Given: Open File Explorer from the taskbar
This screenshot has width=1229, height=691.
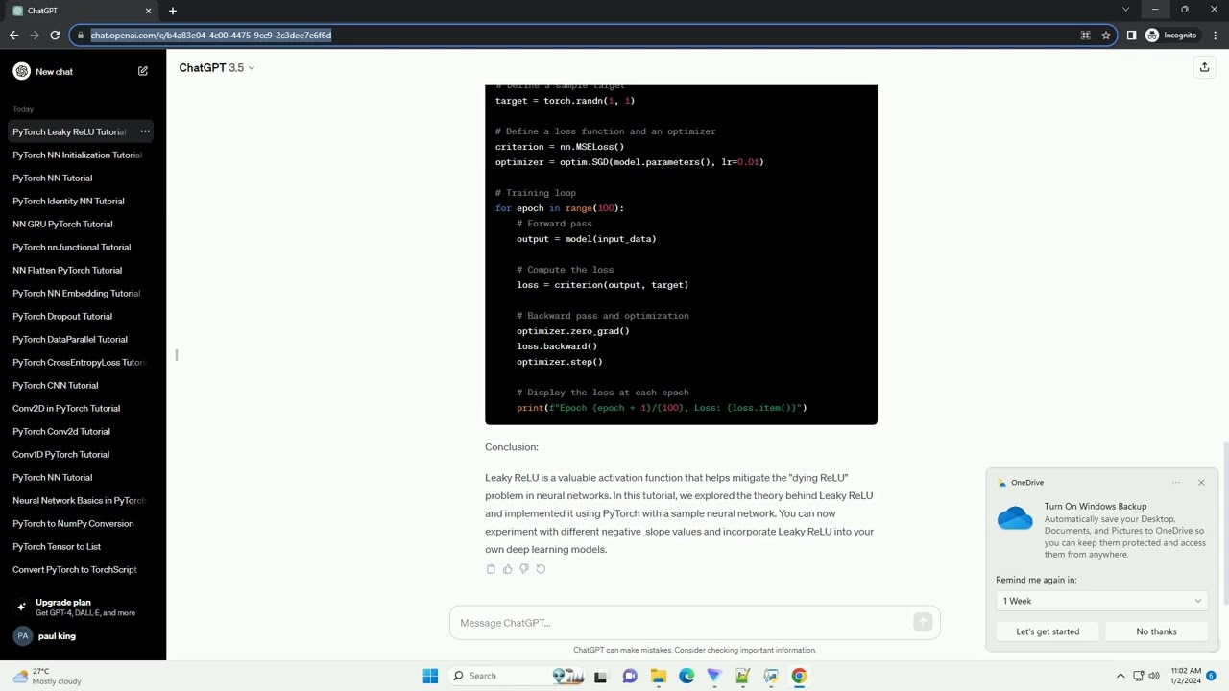Looking at the screenshot, I should click(x=659, y=676).
